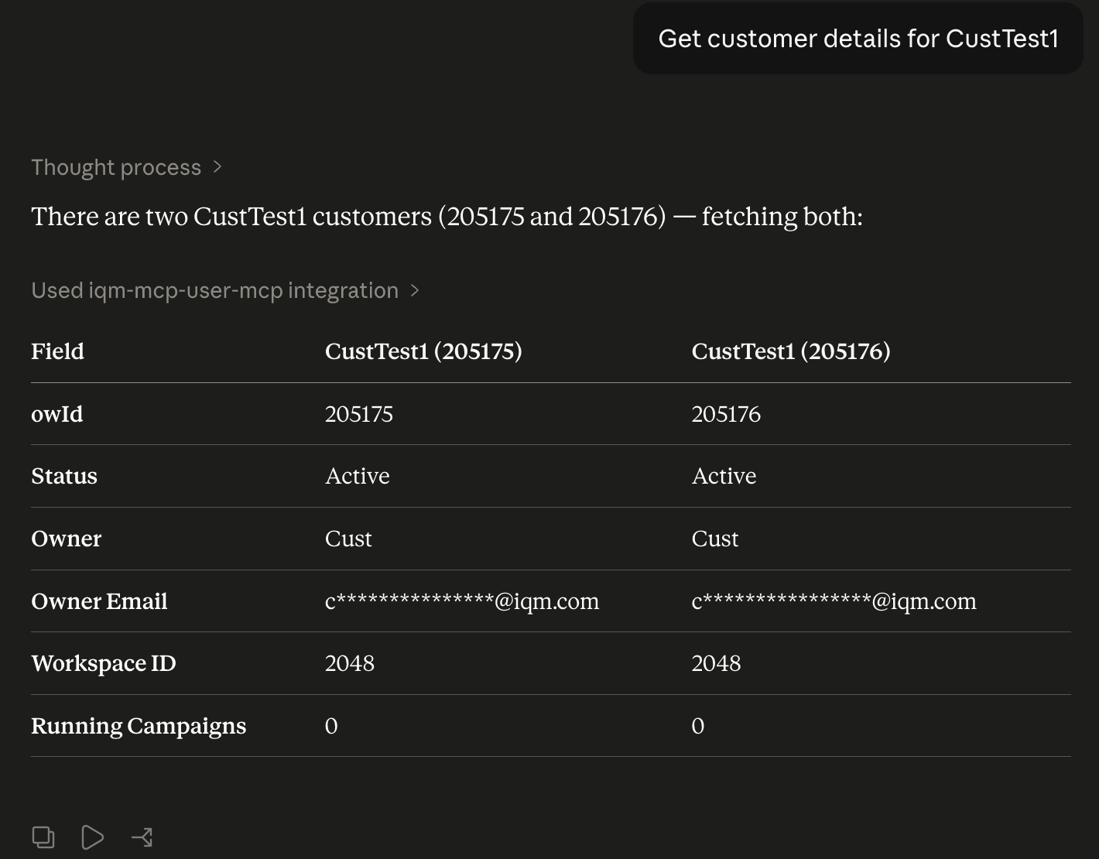This screenshot has width=1099, height=859.
Task: Click the "Workspace ID" row label
Action: [x=104, y=663]
